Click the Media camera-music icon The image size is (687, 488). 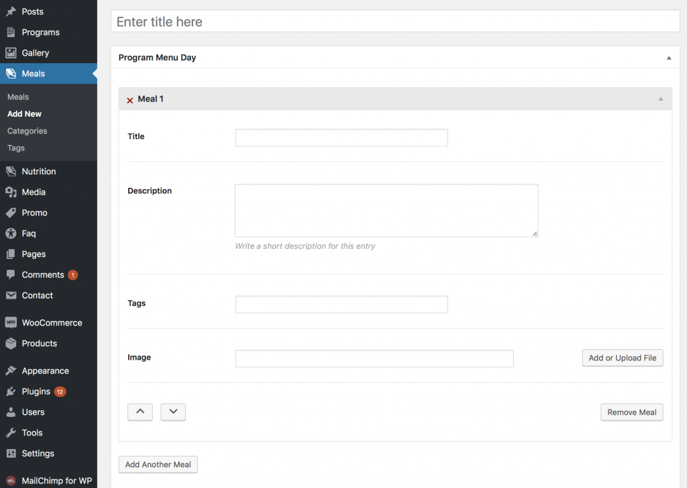pyautogui.click(x=11, y=192)
